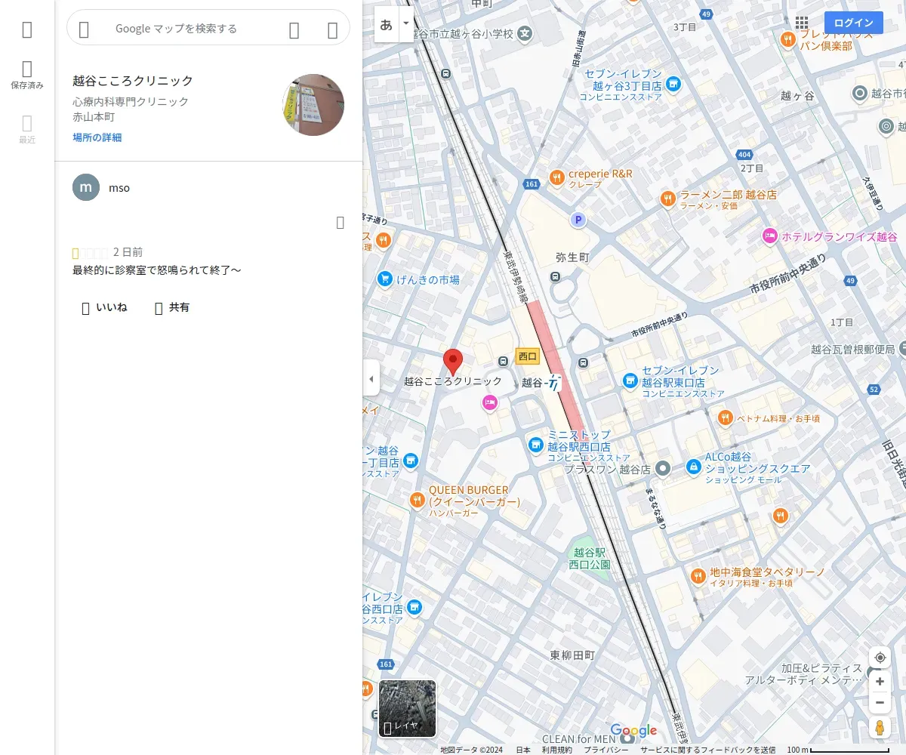Open the 越谷こころクリニック photo thumbnail
906x755 pixels.
pos(313,105)
